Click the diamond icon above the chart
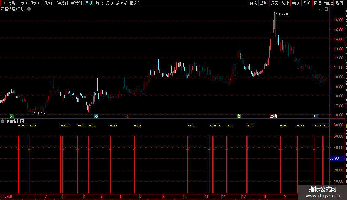 click(x=321, y=9)
